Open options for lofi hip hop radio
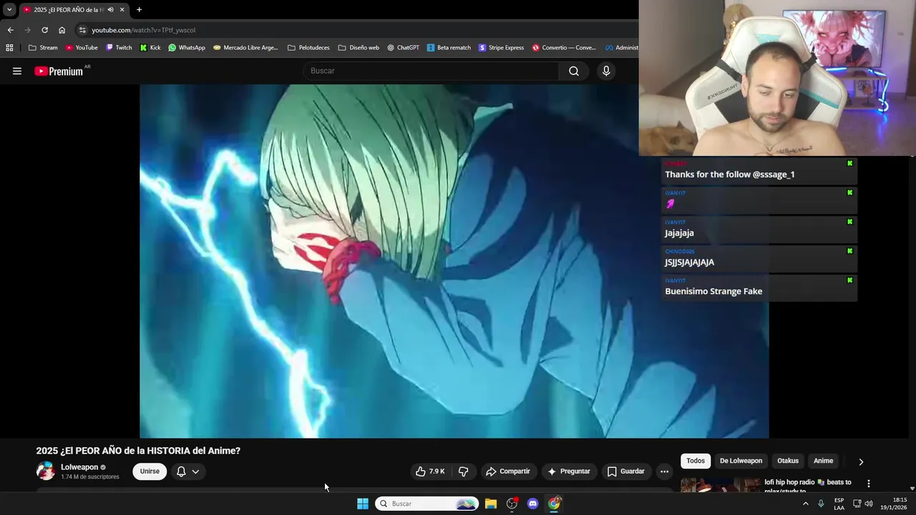Viewport: 916px width, 515px height. pos(869,484)
